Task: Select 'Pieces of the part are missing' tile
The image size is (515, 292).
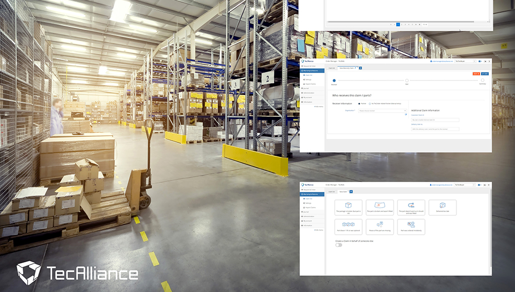Action: click(x=380, y=227)
